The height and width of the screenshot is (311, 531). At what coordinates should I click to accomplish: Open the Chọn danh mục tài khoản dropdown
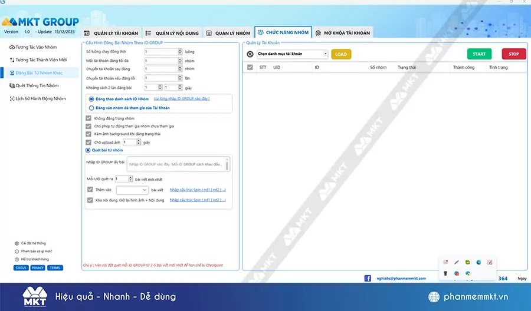292,54
